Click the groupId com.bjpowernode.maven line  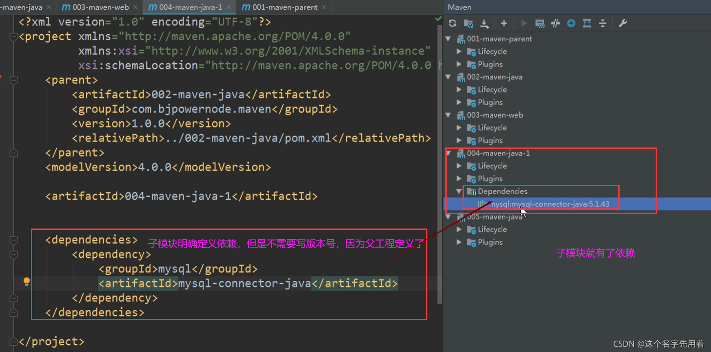point(205,109)
